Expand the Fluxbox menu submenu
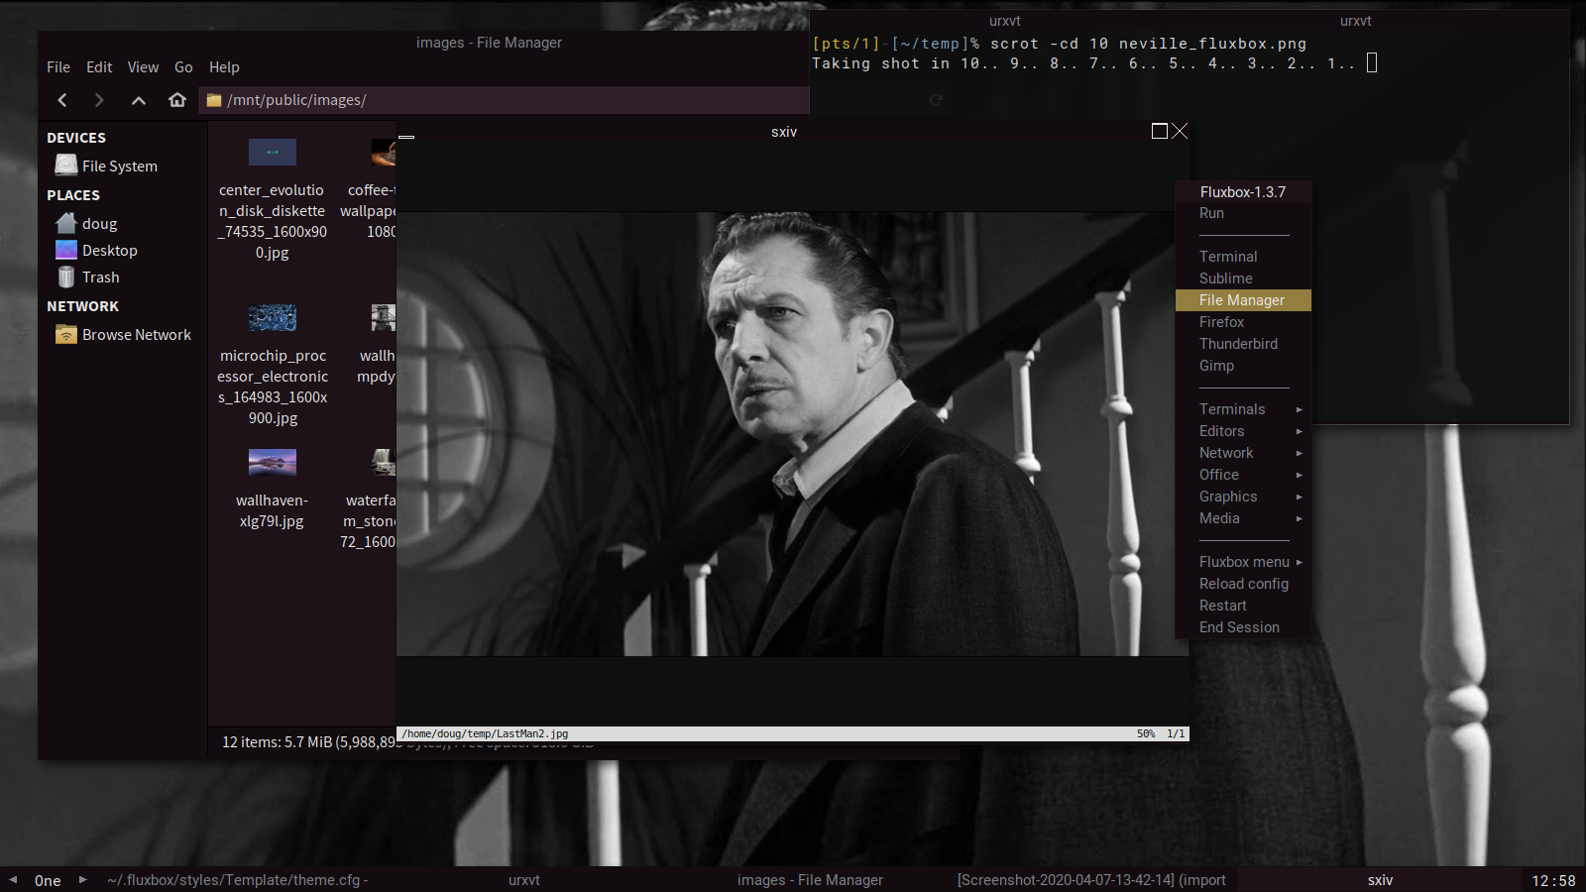This screenshot has width=1586, height=892. (1243, 562)
